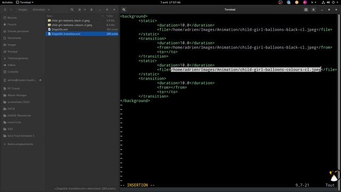Screen dimensions: 341x192
Task: Click the Terminal window search icon
Action: (124, 10)
